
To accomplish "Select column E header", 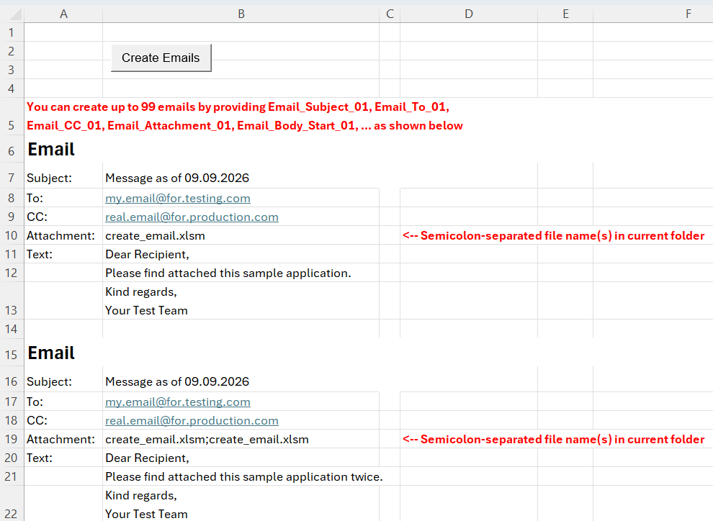I will click(x=565, y=14).
